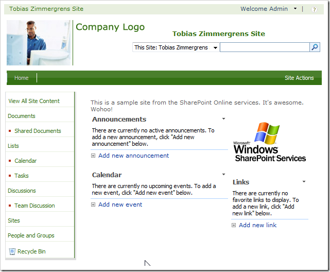Expand the Welcome Admin dropdown
The image size is (330, 272).
295,9
